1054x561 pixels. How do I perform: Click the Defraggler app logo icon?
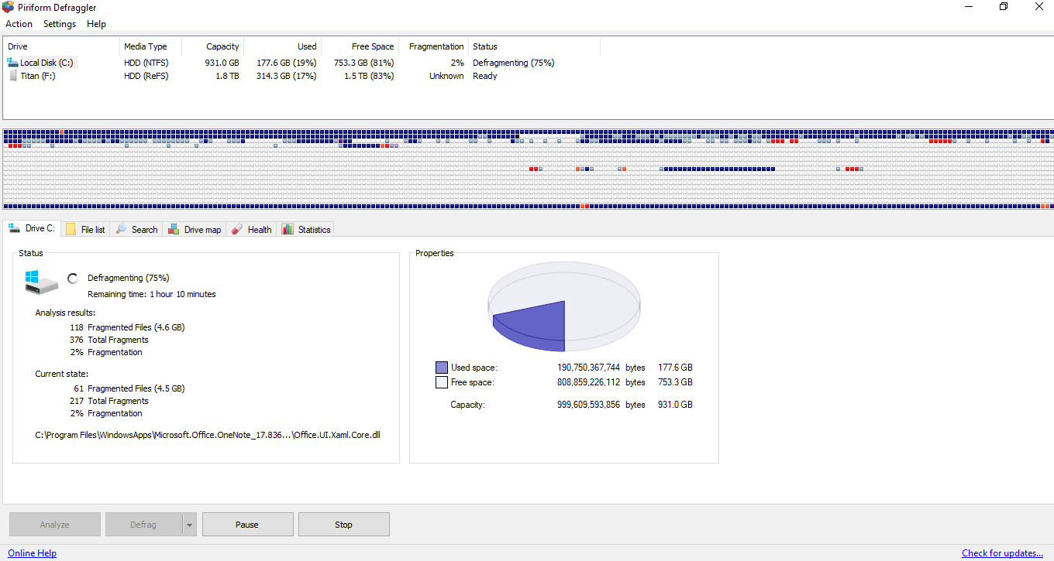tap(8, 7)
